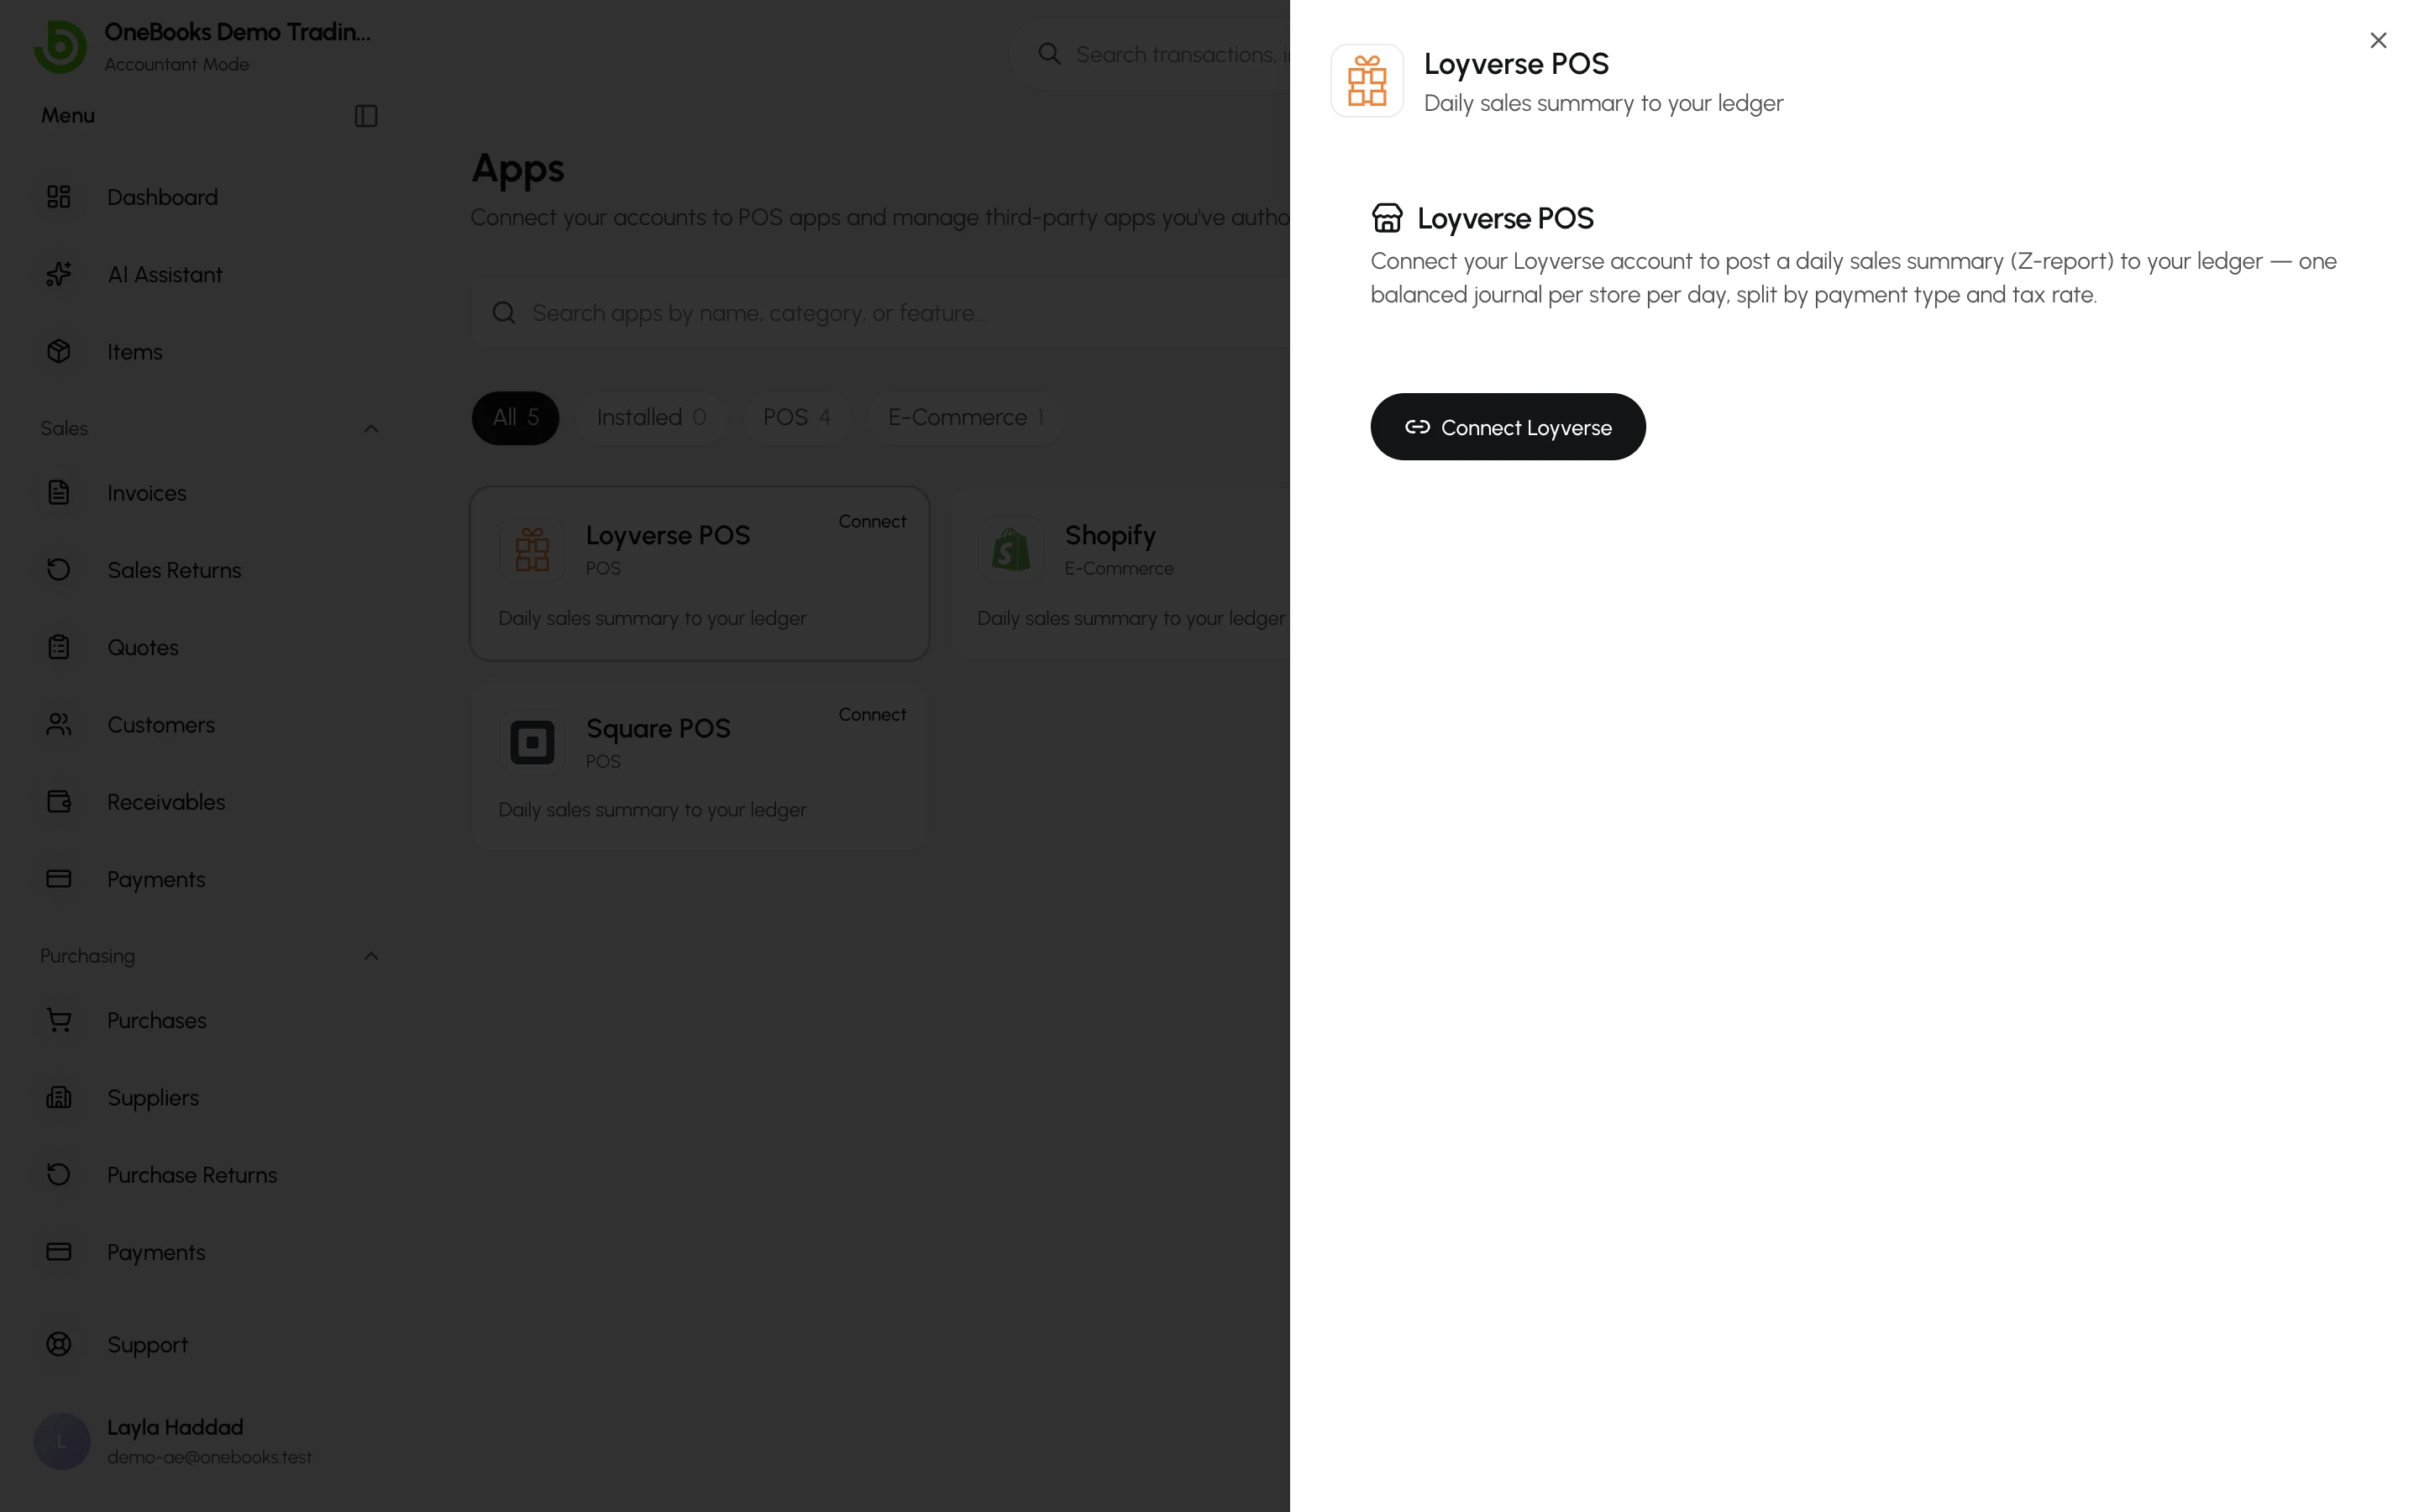This screenshot has height=1512, width=2419.
Task: Click the Square POS logo
Action: [532, 742]
